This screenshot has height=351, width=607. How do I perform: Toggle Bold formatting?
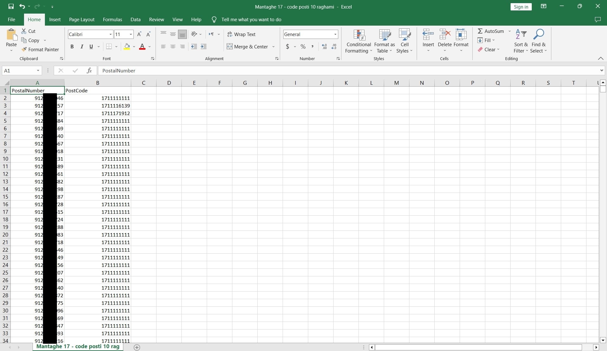pos(72,46)
